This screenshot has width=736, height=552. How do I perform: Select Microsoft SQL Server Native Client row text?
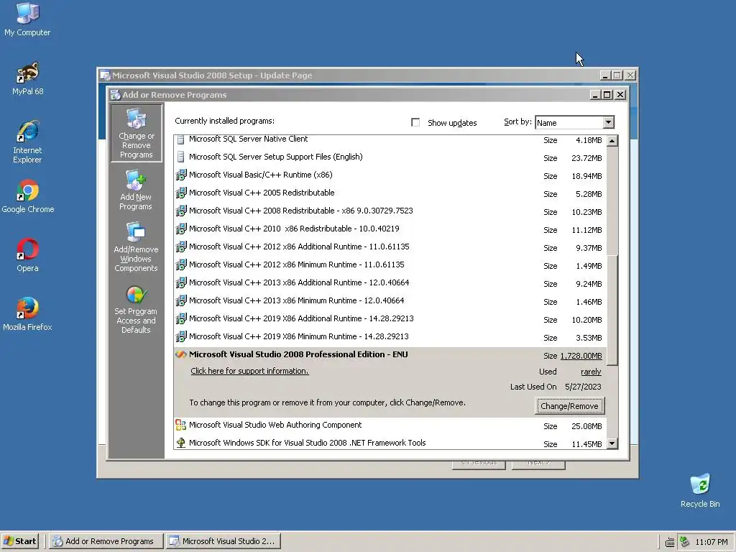click(x=248, y=139)
